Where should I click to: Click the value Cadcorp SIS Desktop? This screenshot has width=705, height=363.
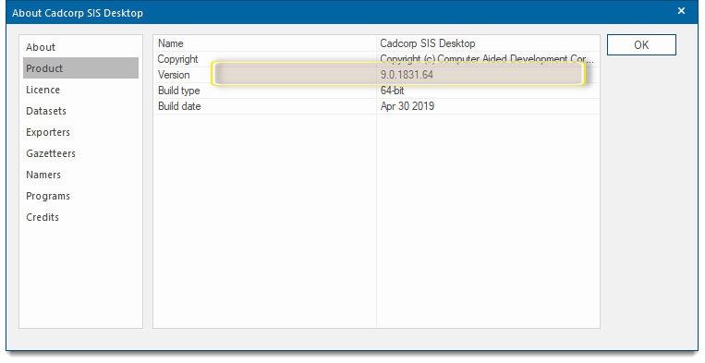(428, 43)
